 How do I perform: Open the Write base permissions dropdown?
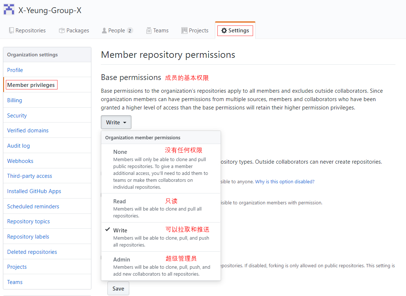116,122
